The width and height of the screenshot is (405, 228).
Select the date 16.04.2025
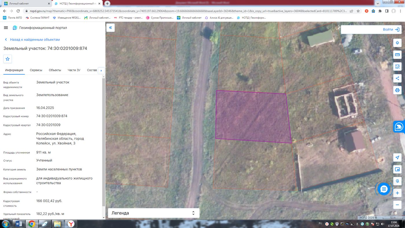(45, 108)
